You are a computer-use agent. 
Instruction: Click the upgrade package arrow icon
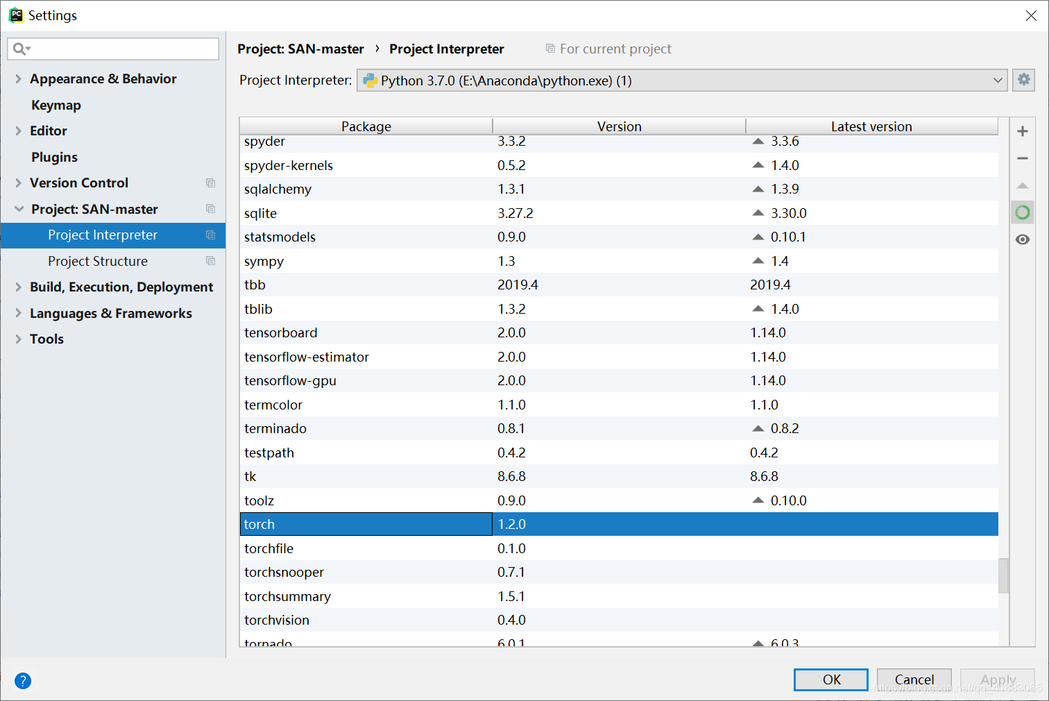pos(1022,185)
